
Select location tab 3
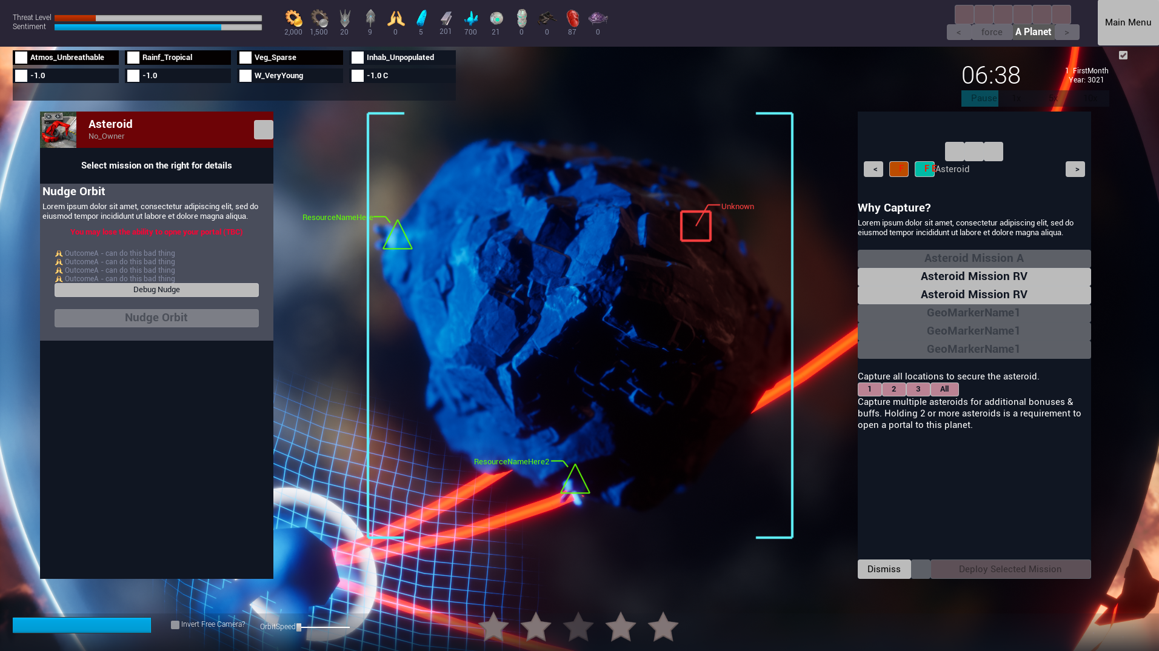[x=918, y=389]
